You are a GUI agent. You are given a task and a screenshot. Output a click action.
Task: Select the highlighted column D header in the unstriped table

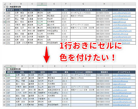42,4
